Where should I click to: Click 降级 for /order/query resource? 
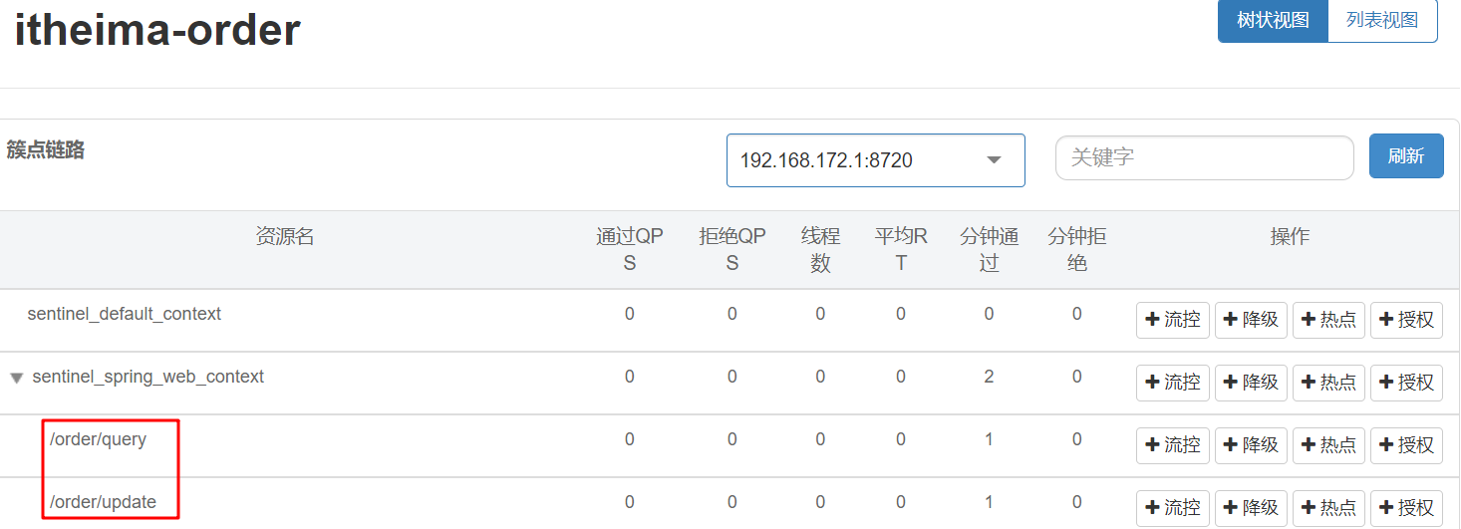(x=1251, y=445)
